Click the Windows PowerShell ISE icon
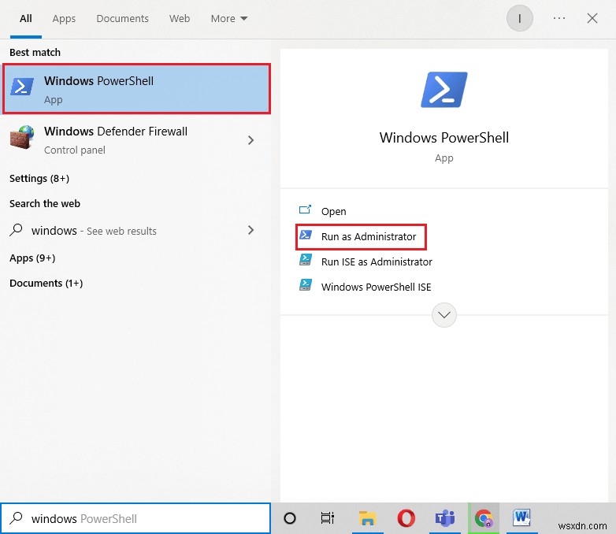 306,285
